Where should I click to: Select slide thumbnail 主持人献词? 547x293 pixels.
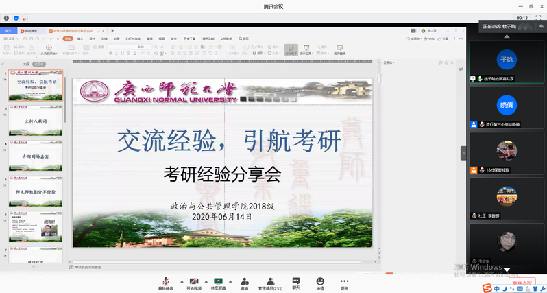[36, 121]
